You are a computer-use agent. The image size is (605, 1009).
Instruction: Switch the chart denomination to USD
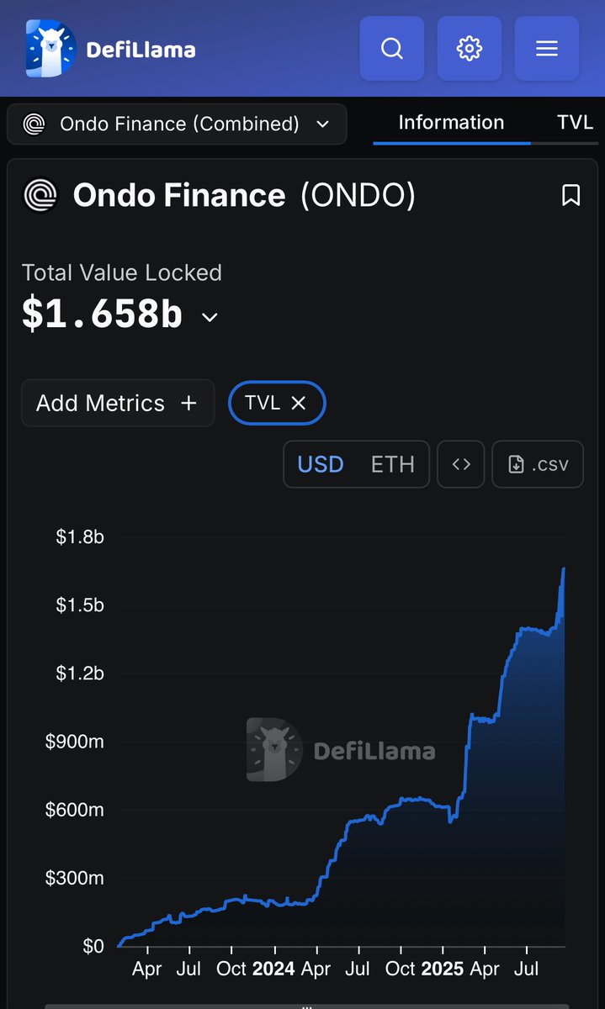coord(321,464)
